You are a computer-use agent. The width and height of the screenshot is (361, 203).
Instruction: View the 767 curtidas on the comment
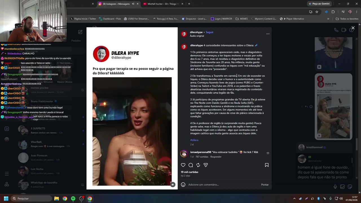pos(202,157)
